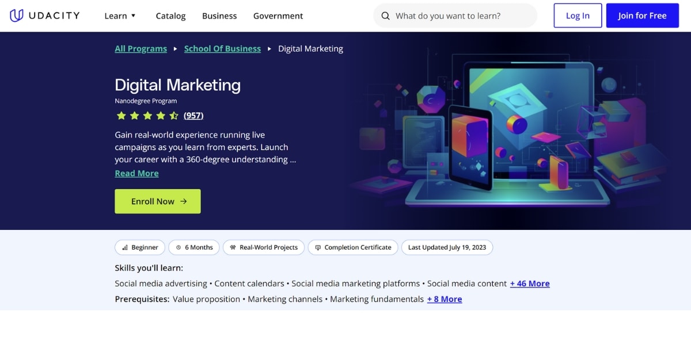
Task: Click the Completion Certificate icon
Action: [318, 248]
